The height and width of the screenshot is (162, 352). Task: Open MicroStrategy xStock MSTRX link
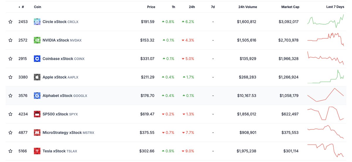pyautogui.click(x=68, y=132)
